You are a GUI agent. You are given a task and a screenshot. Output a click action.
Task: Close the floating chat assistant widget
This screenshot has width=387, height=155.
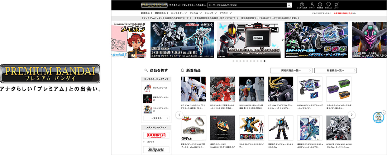tap(383, 112)
